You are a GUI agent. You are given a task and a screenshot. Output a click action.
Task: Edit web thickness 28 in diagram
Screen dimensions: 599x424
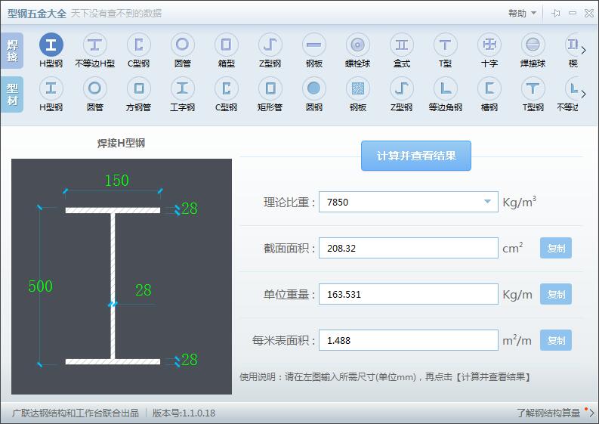[144, 290]
